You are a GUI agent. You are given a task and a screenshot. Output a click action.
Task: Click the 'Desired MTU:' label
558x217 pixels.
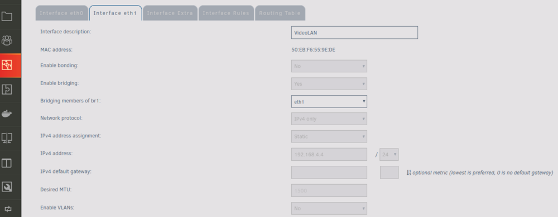tap(56, 190)
